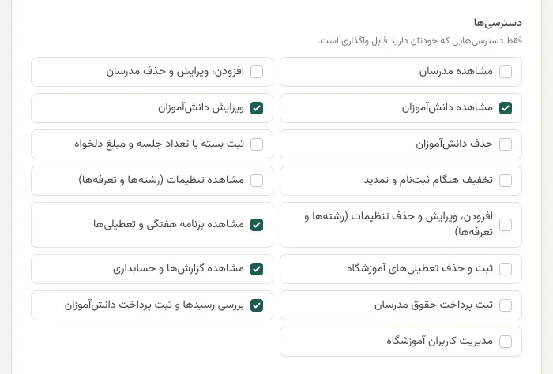Viewport: 553px width, 374px height.
Task: Click the مشاهده گزارش‌ها و حسابداری label text
Action: [x=179, y=268]
